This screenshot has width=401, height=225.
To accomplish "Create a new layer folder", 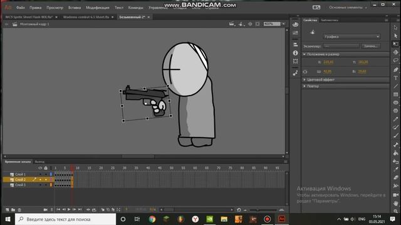I will [x=13, y=210].
